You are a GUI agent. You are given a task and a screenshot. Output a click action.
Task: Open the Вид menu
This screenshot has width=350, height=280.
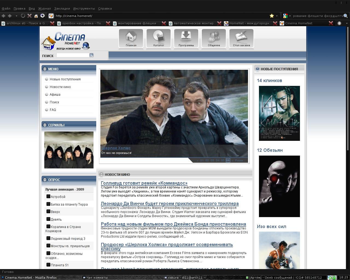[x=32, y=8]
